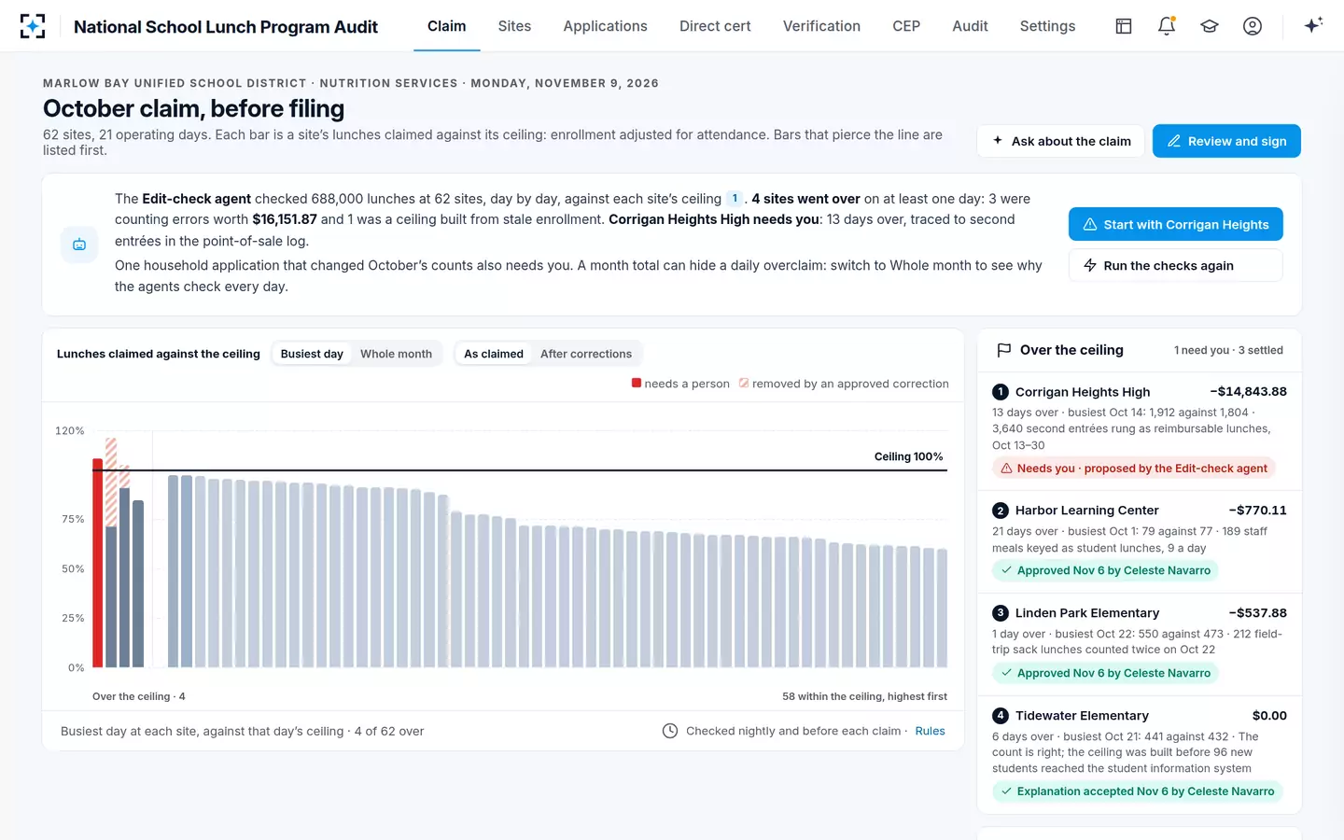
Task: Click number badge 3 next to Linden Park Elementary
Action: tap(1001, 613)
